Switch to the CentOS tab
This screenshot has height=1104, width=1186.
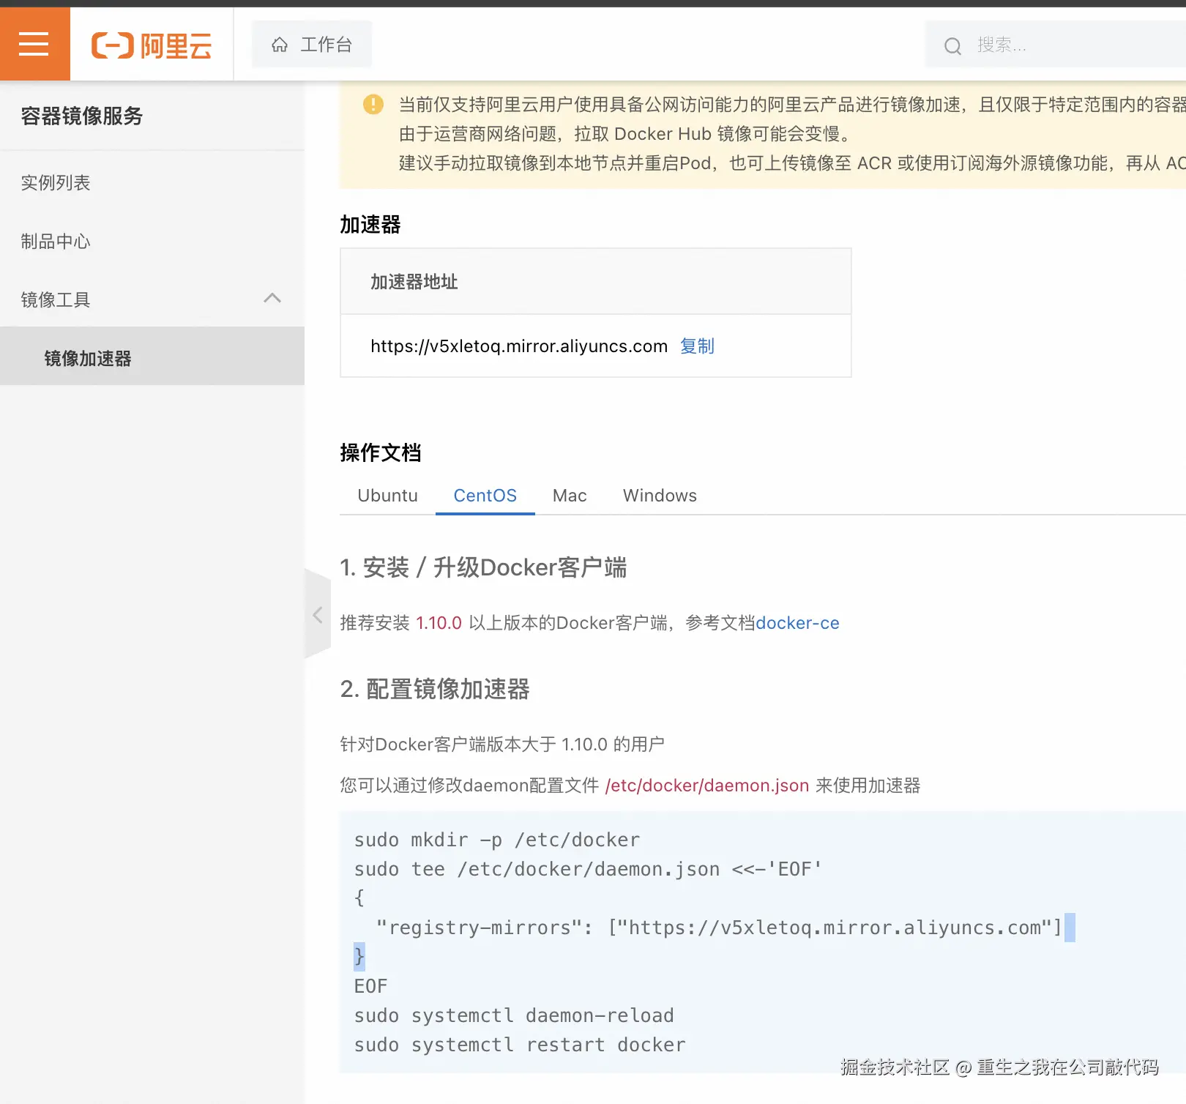pyautogui.click(x=485, y=496)
